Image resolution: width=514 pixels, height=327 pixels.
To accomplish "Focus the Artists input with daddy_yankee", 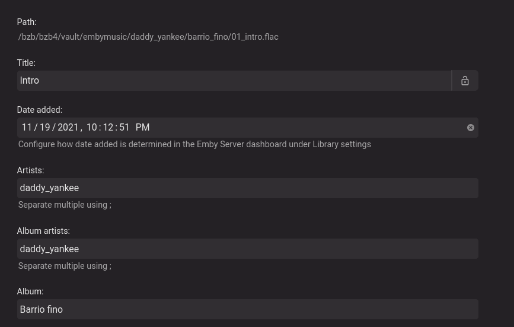I will pyautogui.click(x=247, y=188).
